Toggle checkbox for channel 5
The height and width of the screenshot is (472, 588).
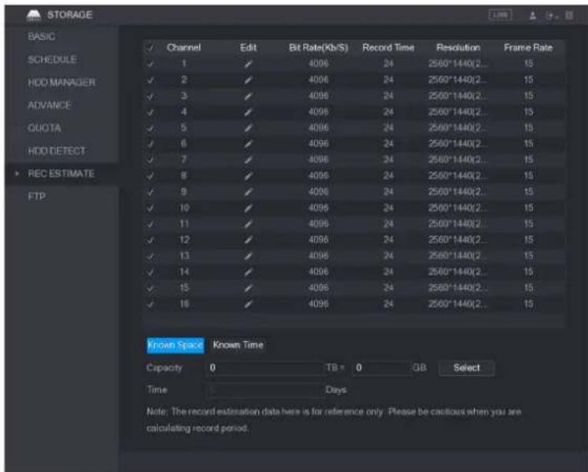150,128
